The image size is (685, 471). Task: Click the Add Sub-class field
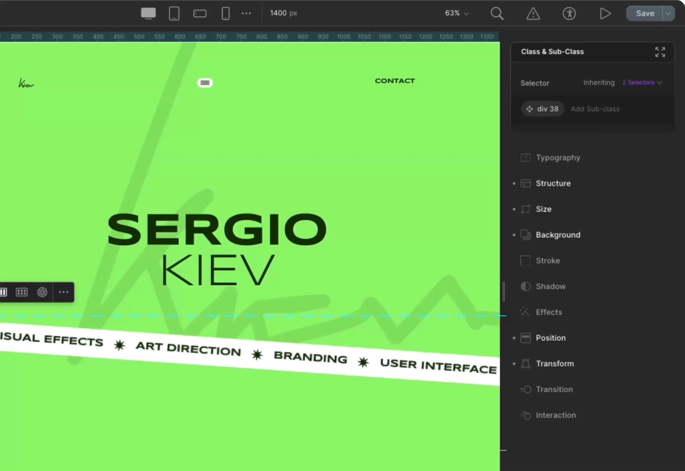[x=595, y=109]
